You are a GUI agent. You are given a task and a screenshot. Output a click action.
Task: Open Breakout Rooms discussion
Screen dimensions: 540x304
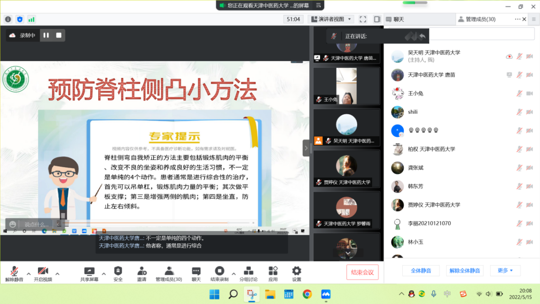(x=248, y=274)
